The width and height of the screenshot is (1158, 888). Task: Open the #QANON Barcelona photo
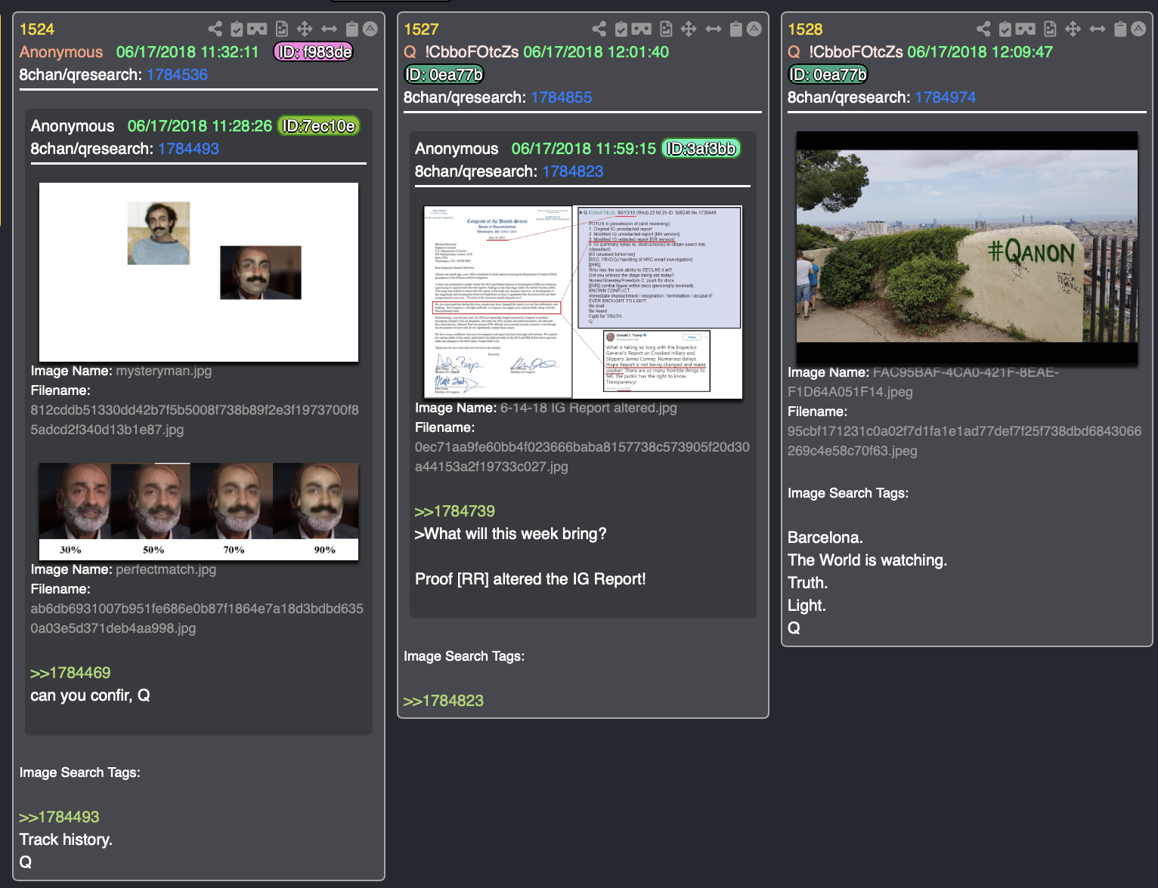967,248
